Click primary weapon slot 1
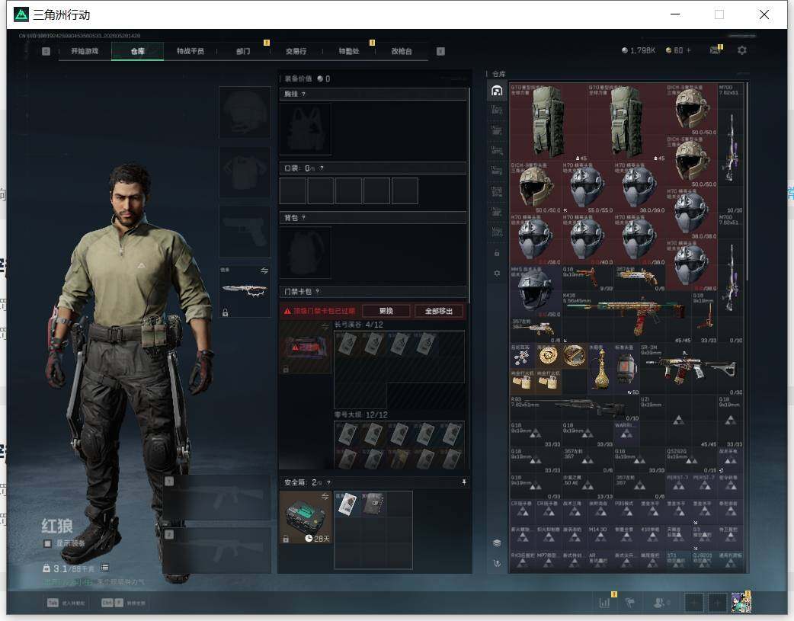The image size is (794, 621). [x=218, y=498]
